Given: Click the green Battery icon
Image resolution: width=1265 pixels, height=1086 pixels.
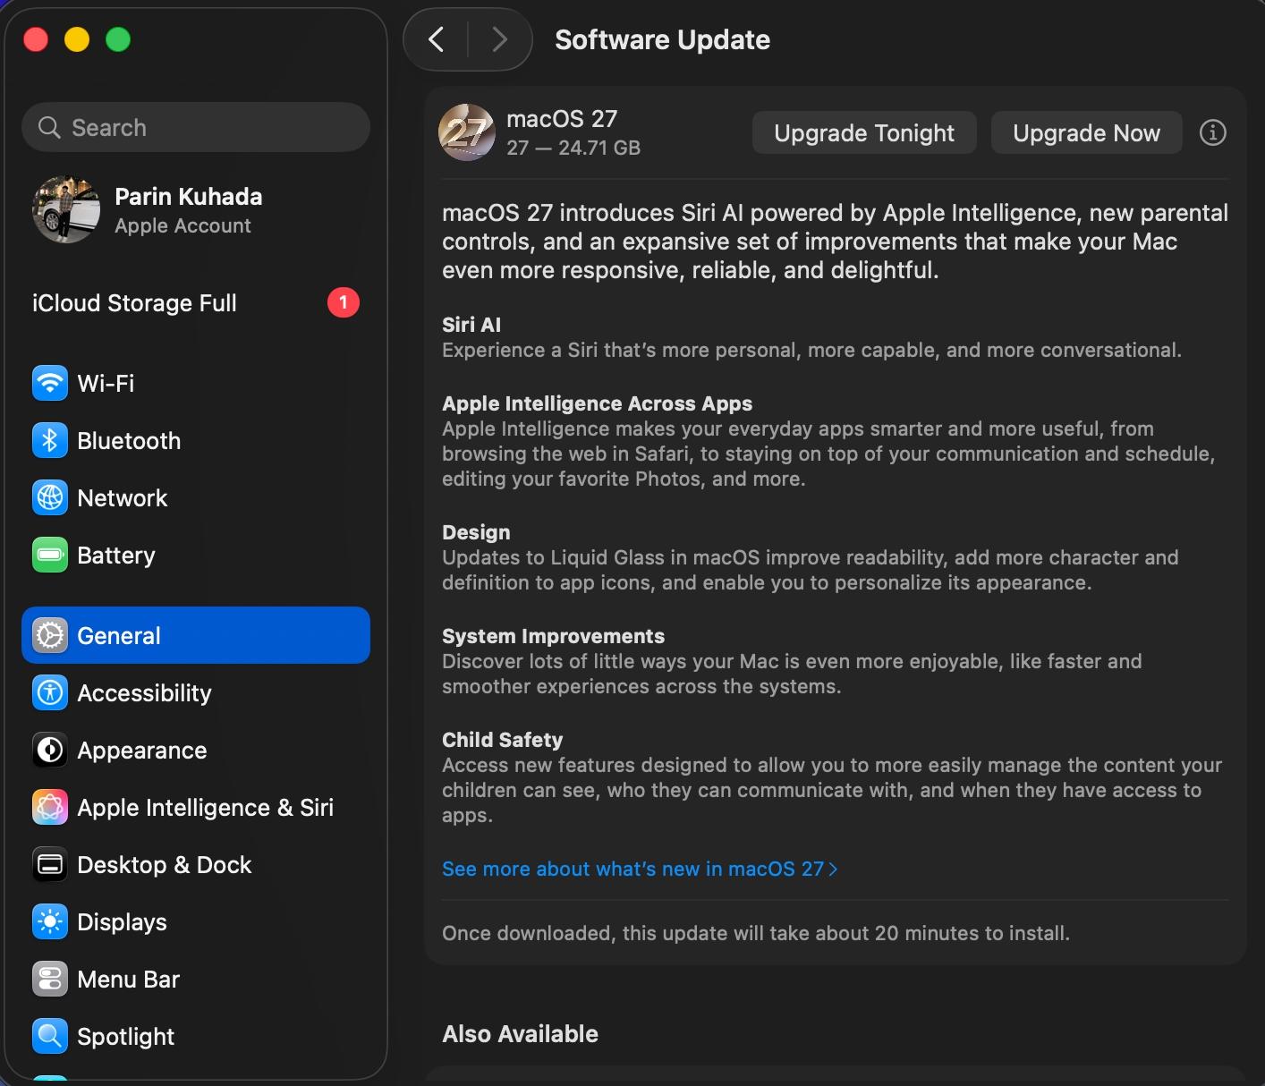Looking at the screenshot, I should 50,556.
